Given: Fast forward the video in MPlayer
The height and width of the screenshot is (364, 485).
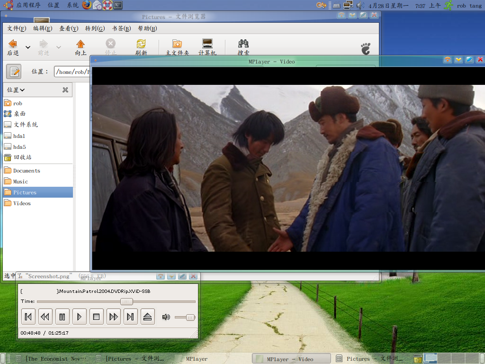Looking at the screenshot, I should [113, 317].
